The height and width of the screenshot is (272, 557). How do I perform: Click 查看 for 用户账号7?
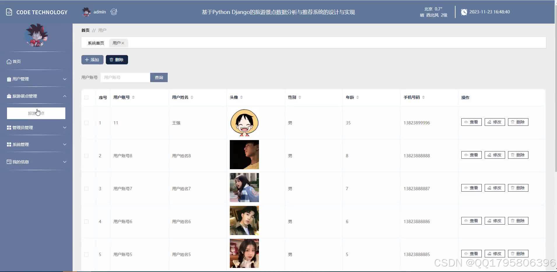(x=471, y=188)
